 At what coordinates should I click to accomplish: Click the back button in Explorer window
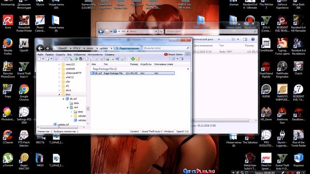[x=101, y=31]
